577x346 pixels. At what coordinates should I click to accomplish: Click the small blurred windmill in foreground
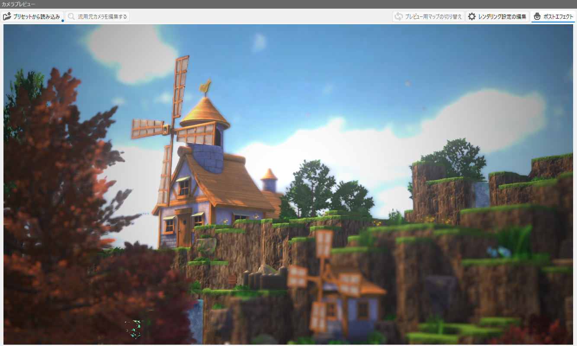point(329,281)
